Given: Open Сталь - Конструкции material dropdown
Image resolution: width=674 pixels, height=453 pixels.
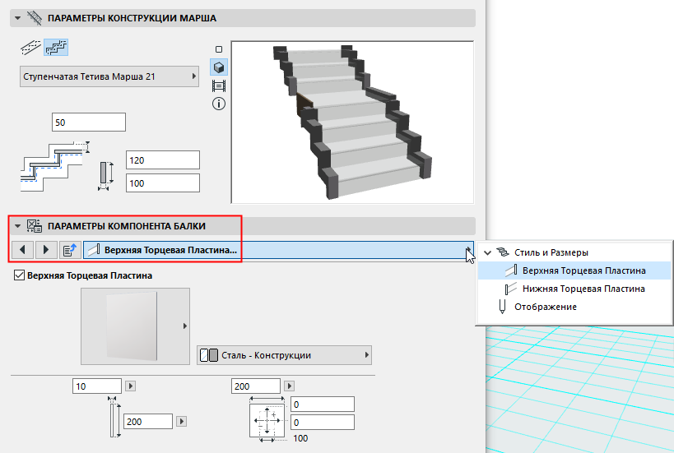Looking at the screenshot, I should (x=284, y=355).
